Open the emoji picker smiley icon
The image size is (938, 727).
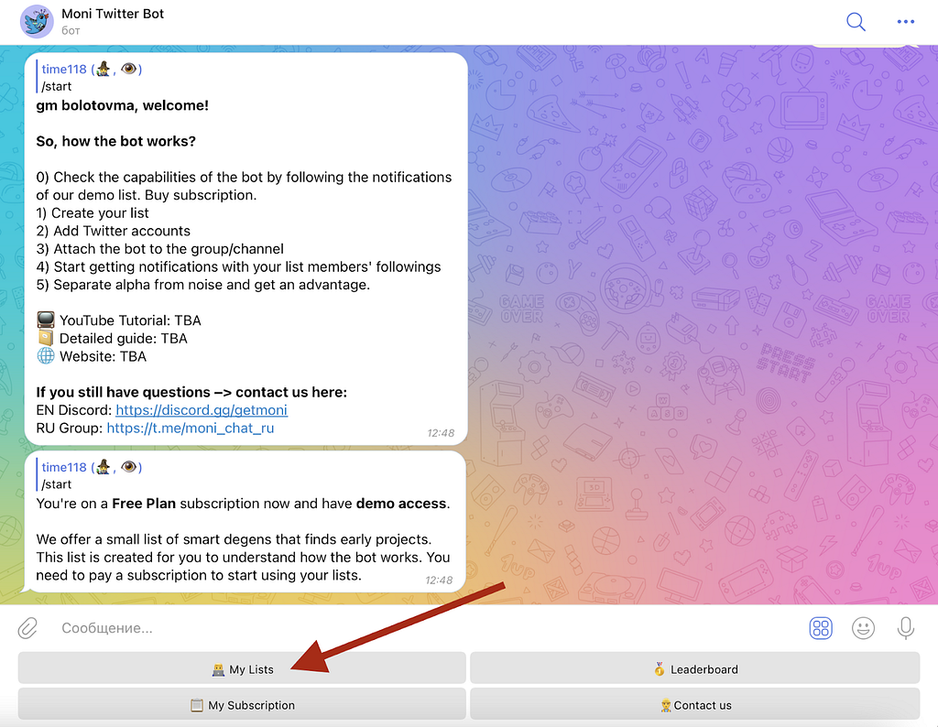point(863,628)
